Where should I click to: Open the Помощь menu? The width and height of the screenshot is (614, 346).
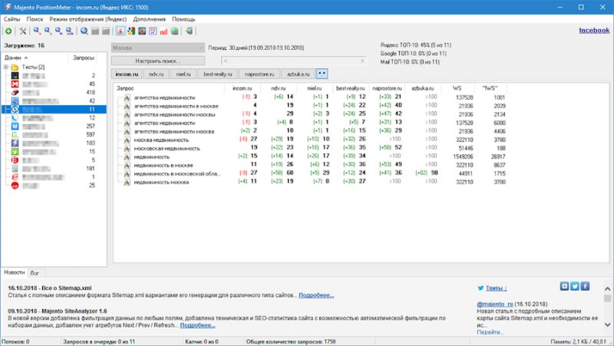(x=183, y=19)
